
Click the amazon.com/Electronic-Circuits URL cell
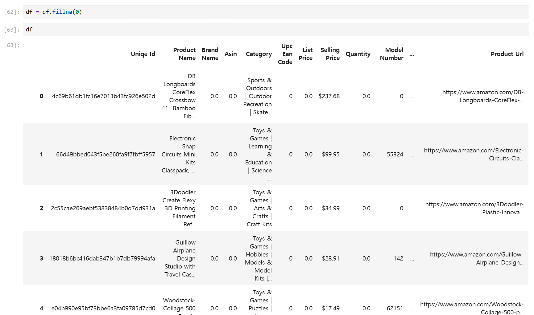(474, 154)
